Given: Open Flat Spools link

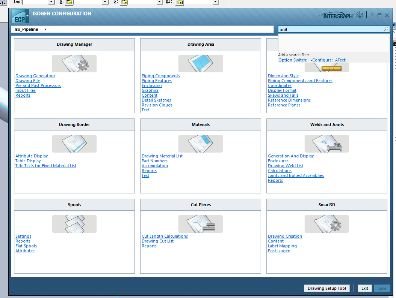Looking at the screenshot, I should (x=26, y=246).
